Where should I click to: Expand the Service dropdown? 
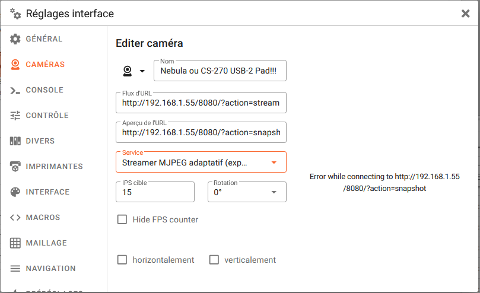click(201, 163)
